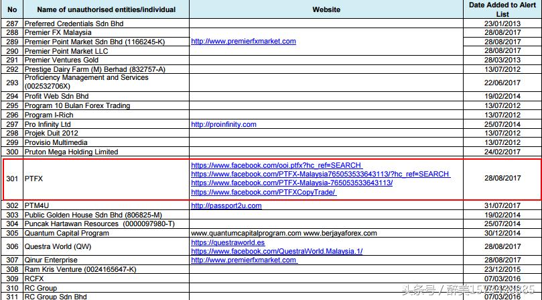Screen dimensions: 542x300
Task: Select 'Pruton Mega Holding Limited' cell
Action: 106,152
